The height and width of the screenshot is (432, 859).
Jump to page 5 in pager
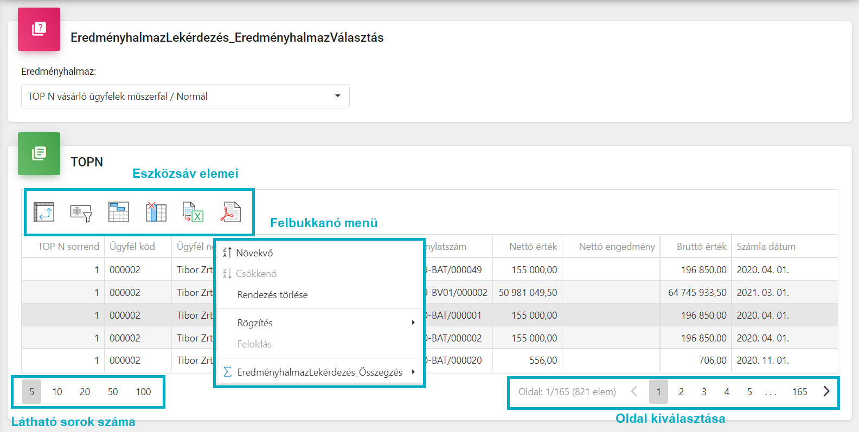749,391
